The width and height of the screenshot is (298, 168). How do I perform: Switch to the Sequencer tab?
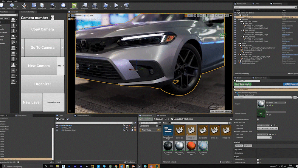point(162,115)
